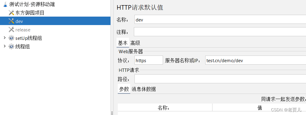Select 测试计划-资源移动端 in the tree

[32, 5]
